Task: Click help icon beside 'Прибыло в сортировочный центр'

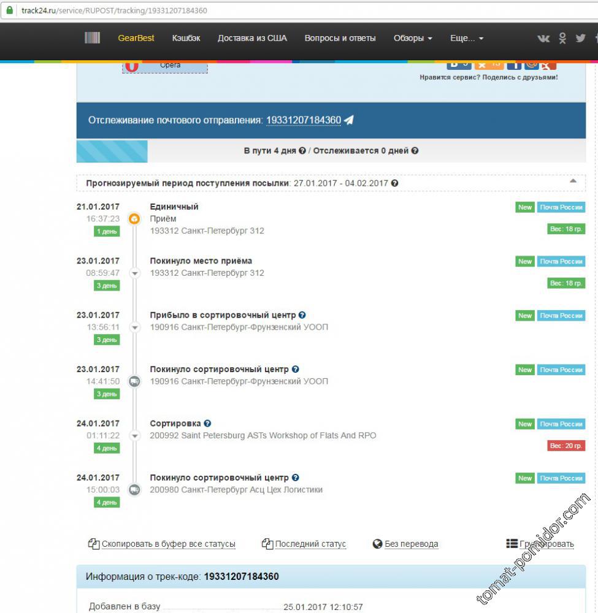Action: 302,314
